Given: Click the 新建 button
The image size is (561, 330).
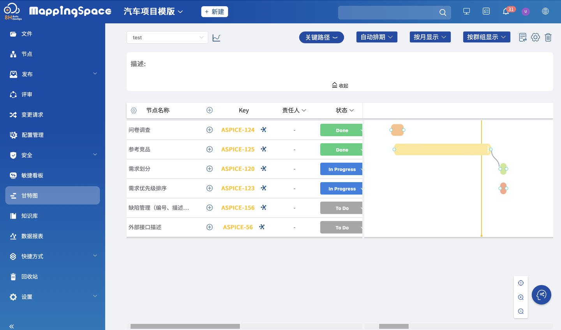Looking at the screenshot, I should (x=215, y=12).
